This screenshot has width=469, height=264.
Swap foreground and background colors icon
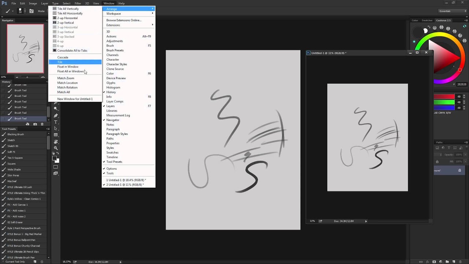tap(58, 153)
